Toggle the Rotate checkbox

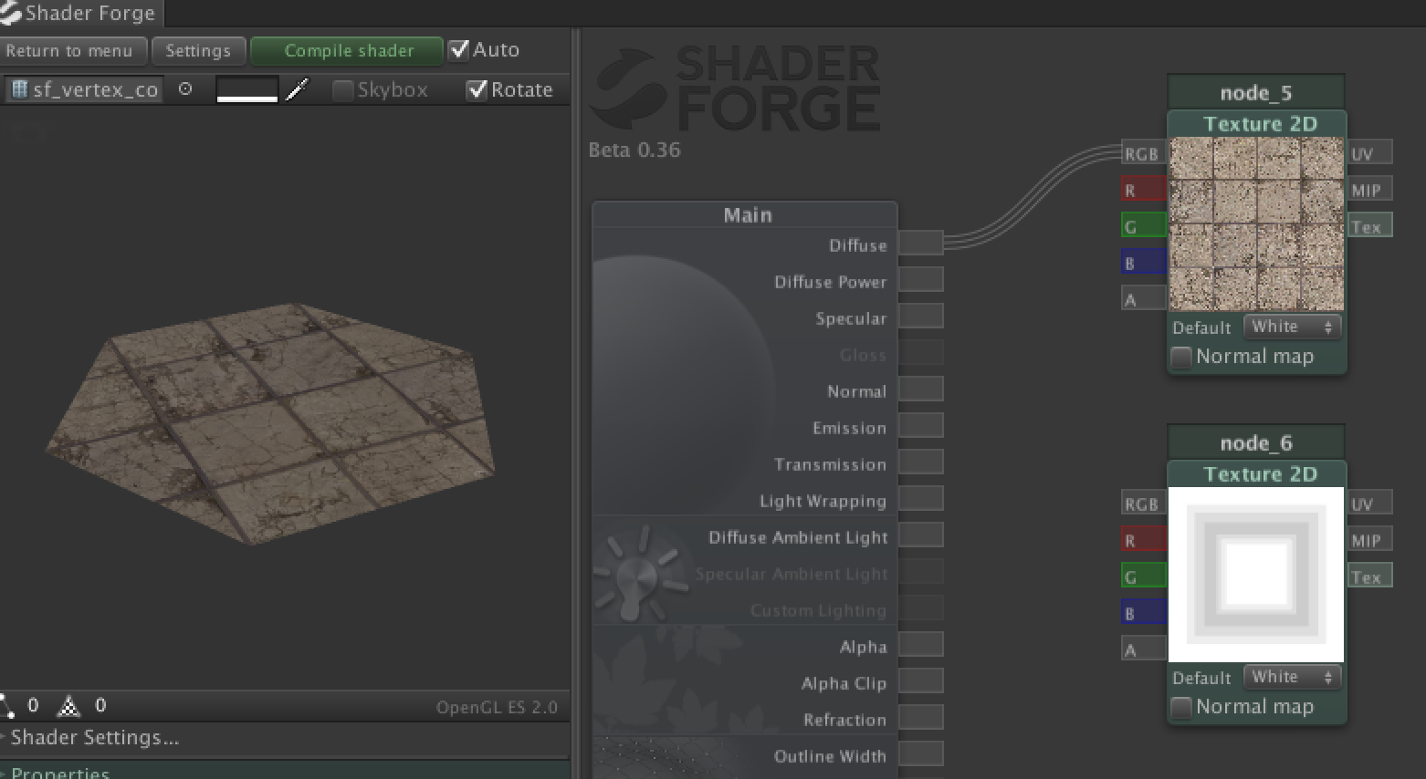point(477,89)
